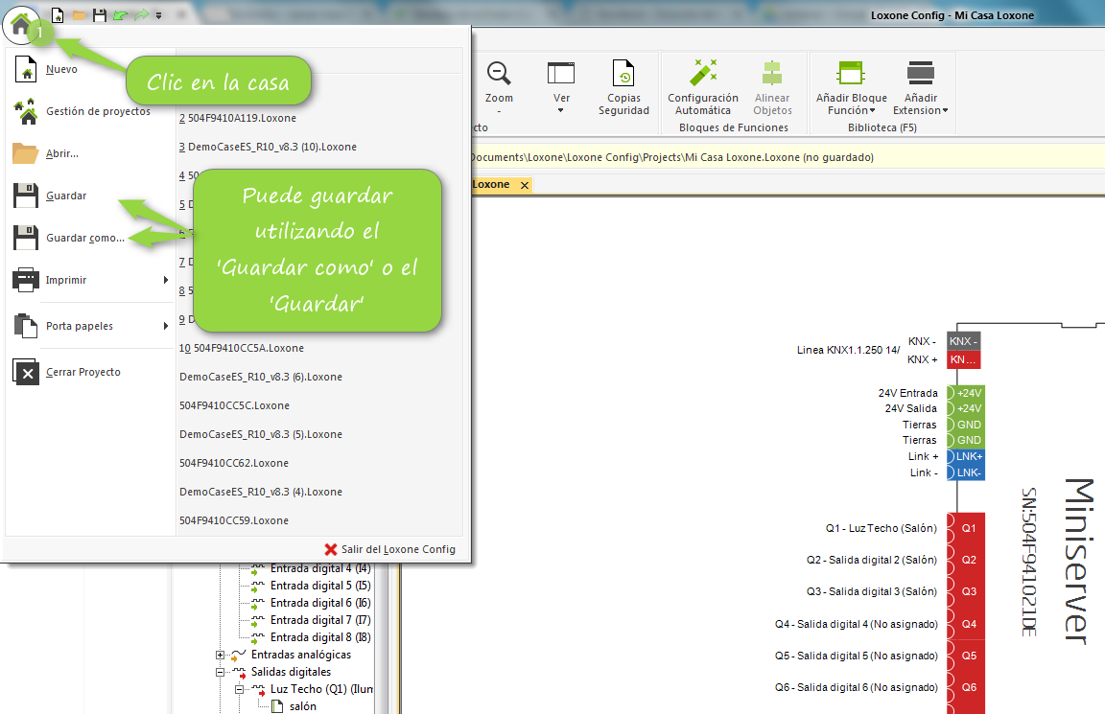Click Salir del Loxone Config button

(389, 549)
